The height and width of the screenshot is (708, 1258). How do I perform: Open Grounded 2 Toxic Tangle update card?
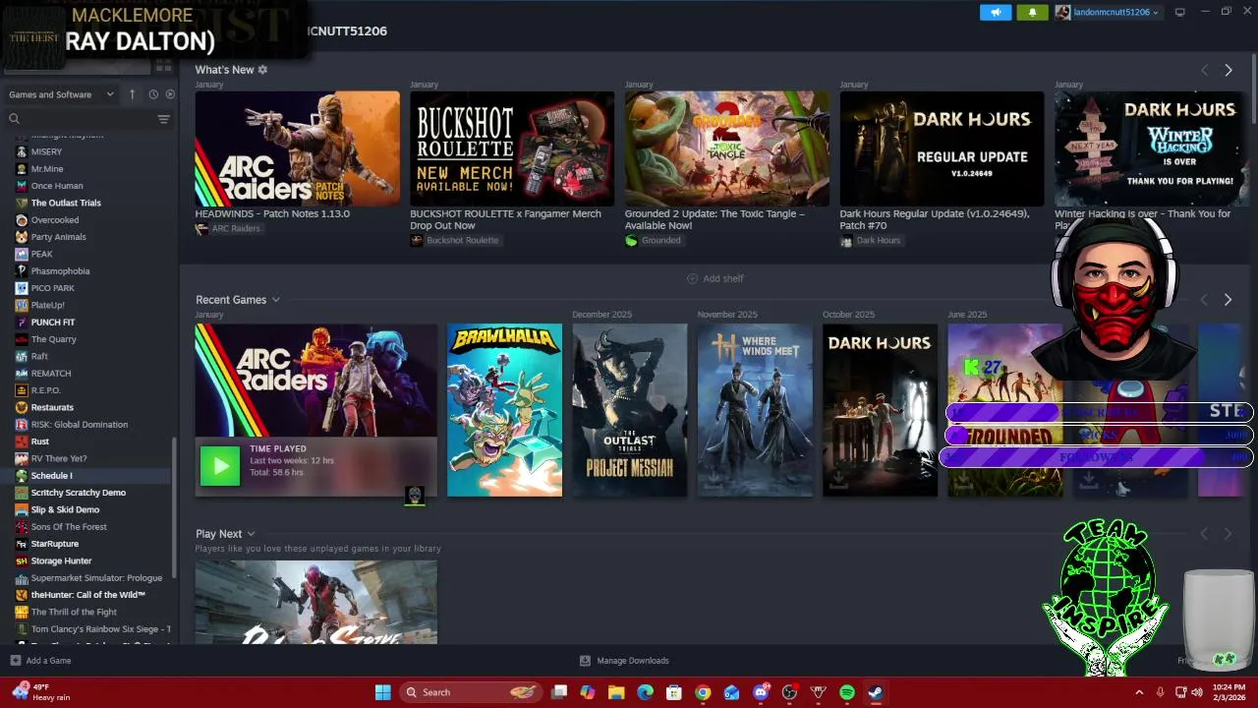click(727, 148)
